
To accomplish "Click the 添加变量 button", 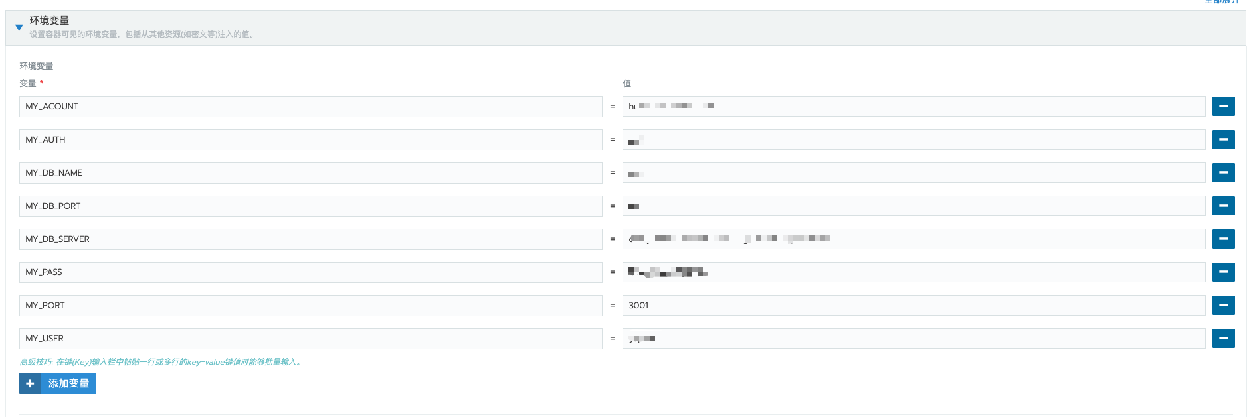I will 58,383.
